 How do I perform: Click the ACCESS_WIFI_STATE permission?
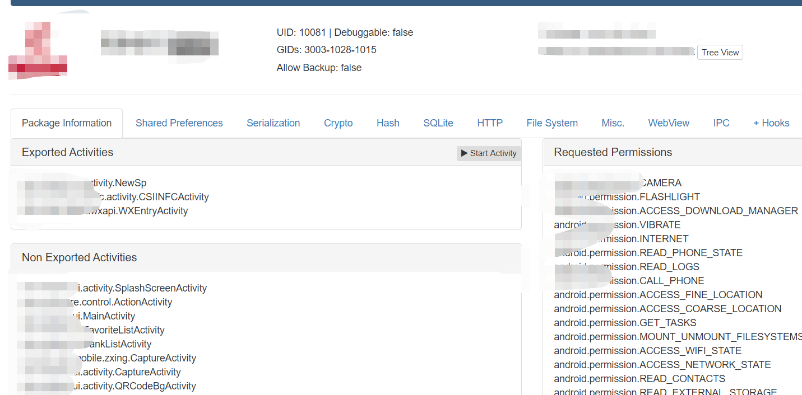tap(648, 351)
